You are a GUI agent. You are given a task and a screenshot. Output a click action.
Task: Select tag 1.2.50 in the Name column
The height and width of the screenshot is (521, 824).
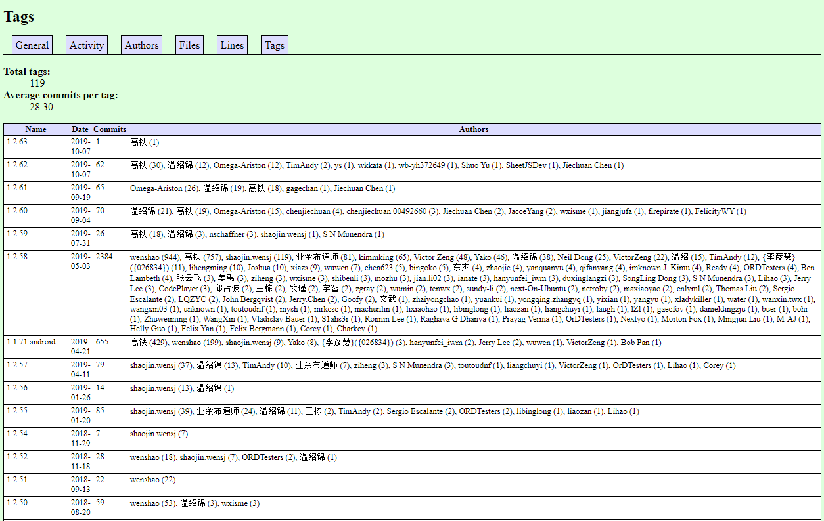17,503
